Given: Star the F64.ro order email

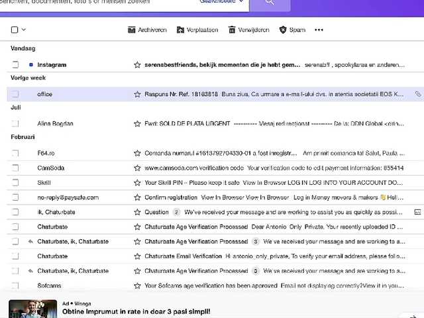Looking at the screenshot, I should click(137, 153).
